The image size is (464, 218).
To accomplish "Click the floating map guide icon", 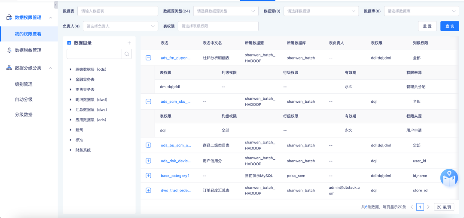I will (449, 178).
